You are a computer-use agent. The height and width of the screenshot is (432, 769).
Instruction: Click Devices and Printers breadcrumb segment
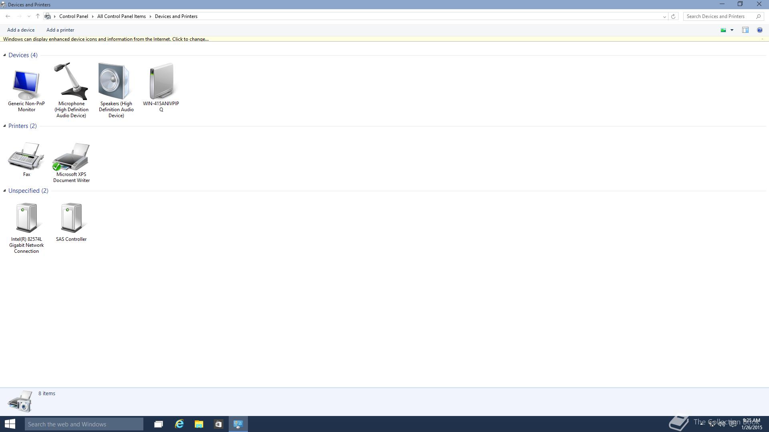pyautogui.click(x=176, y=16)
